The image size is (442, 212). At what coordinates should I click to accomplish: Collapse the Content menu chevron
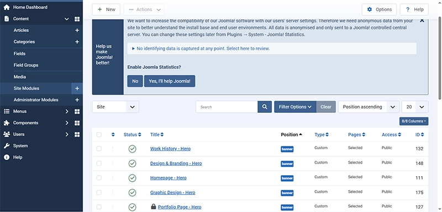click(67, 19)
